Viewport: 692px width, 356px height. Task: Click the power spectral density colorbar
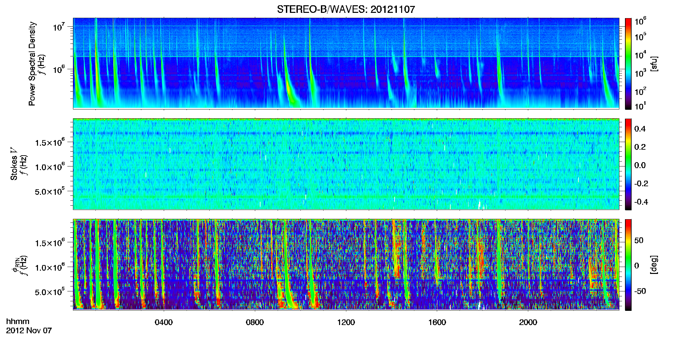pos(628,64)
